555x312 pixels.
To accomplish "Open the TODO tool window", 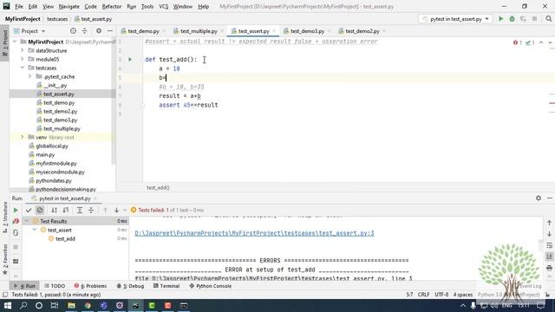I will point(55,286).
